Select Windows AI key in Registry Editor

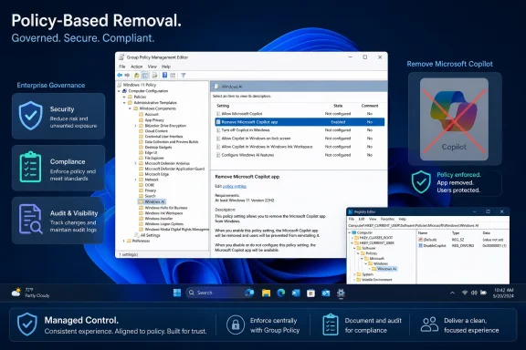click(384, 269)
